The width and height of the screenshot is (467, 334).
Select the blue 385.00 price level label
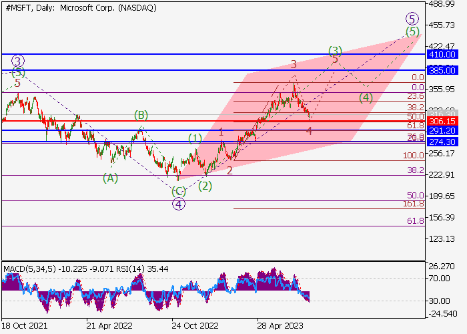click(442, 71)
